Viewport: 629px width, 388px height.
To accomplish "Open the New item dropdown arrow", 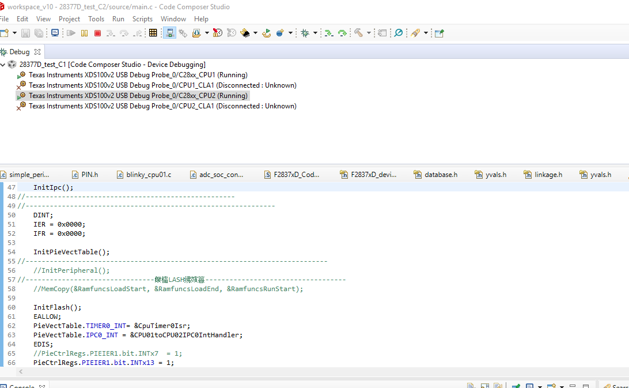I will click(x=14, y=33).
